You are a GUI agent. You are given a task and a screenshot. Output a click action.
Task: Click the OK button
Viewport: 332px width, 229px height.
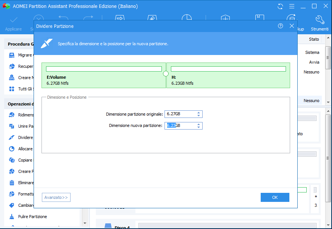tap(275, 197)
